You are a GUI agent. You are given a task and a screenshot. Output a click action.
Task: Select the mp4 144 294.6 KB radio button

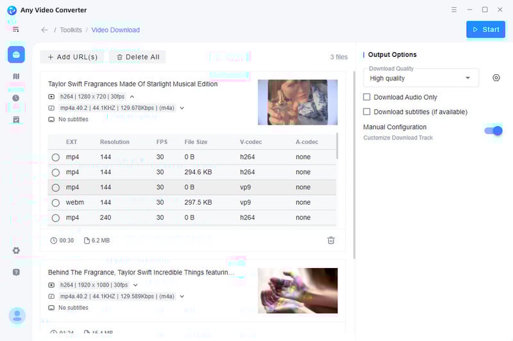[56, 172]
